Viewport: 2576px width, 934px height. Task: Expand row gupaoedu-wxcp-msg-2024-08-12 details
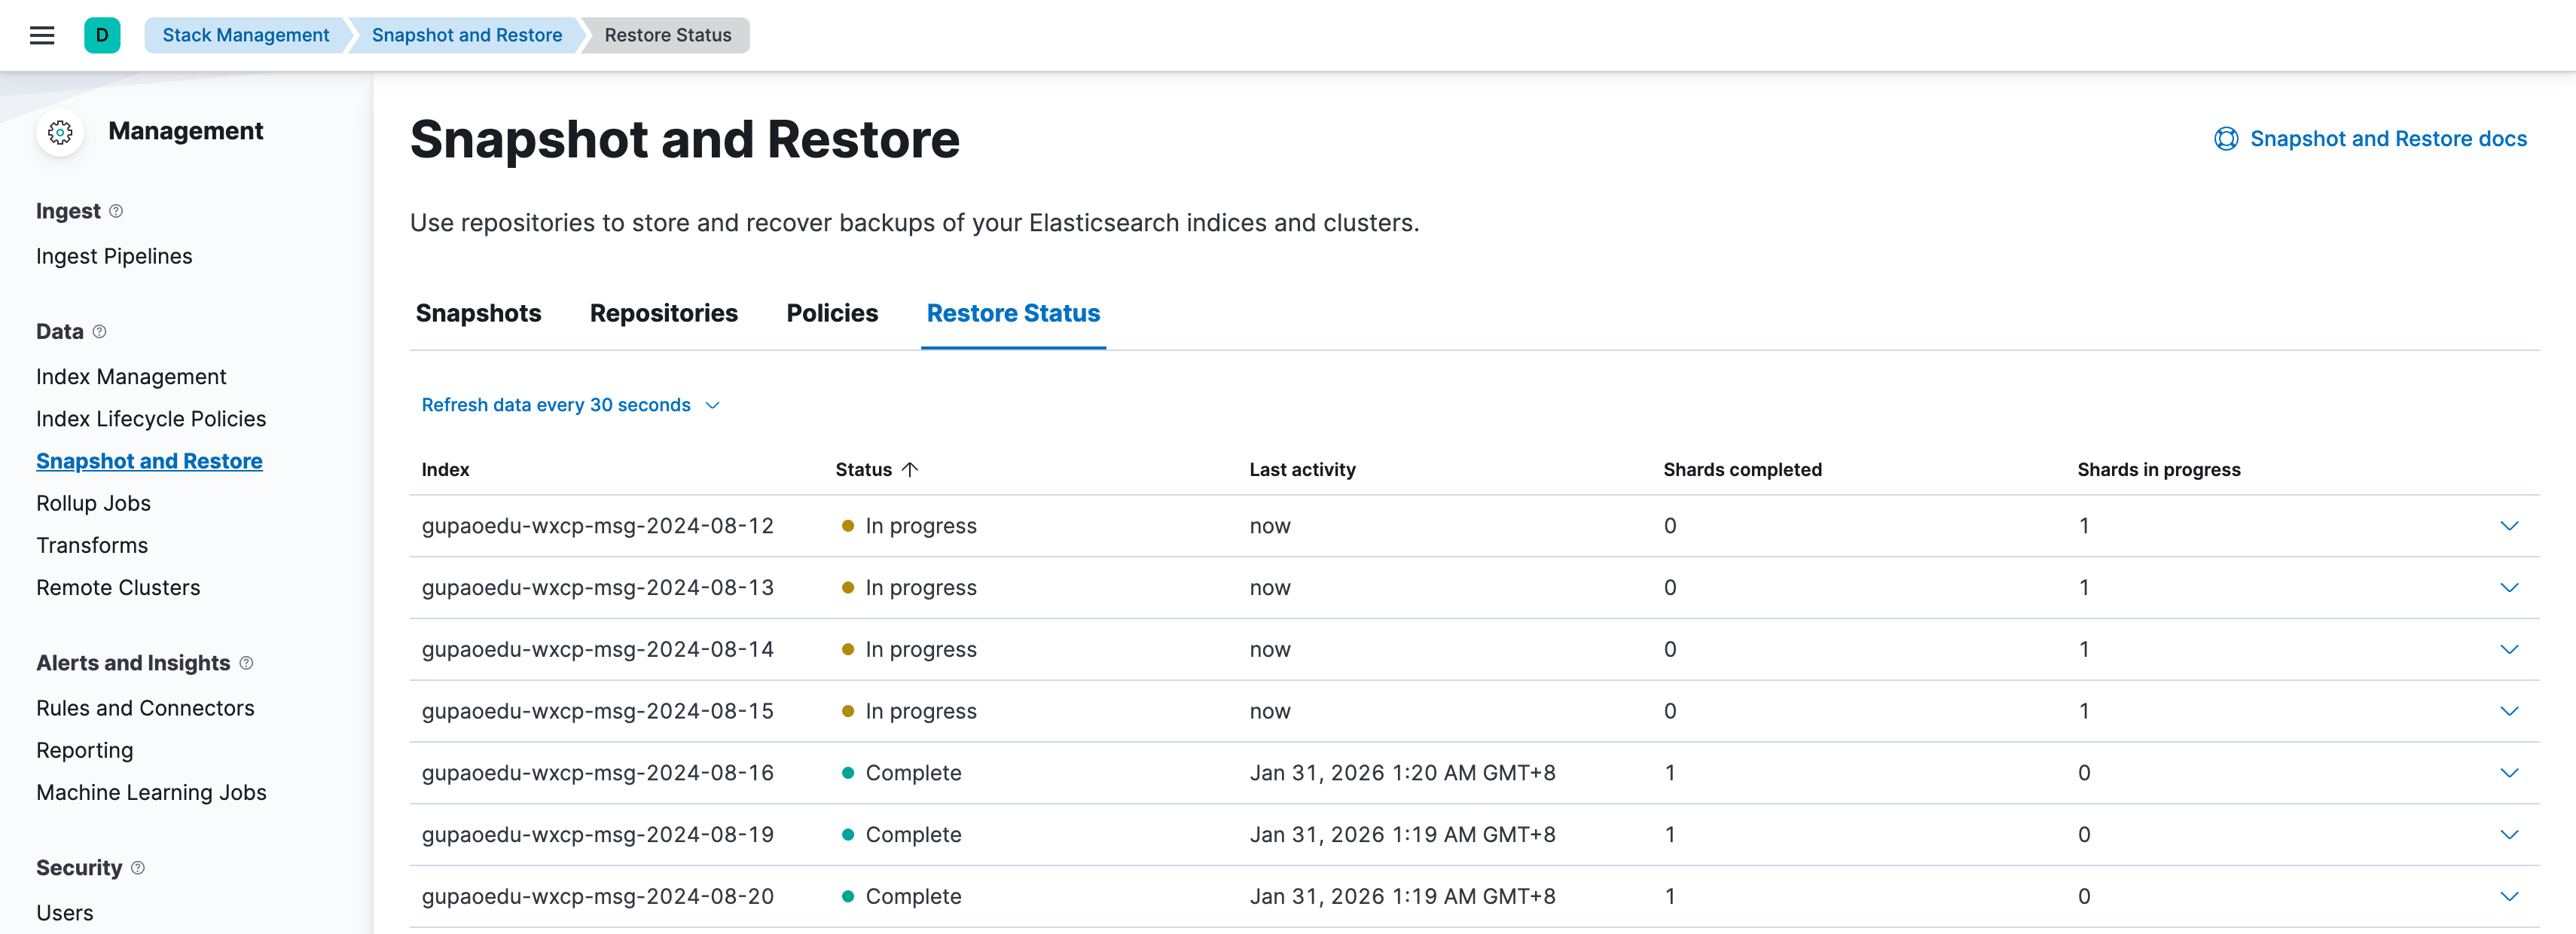pyautogui.click(x=2508, y=526)
